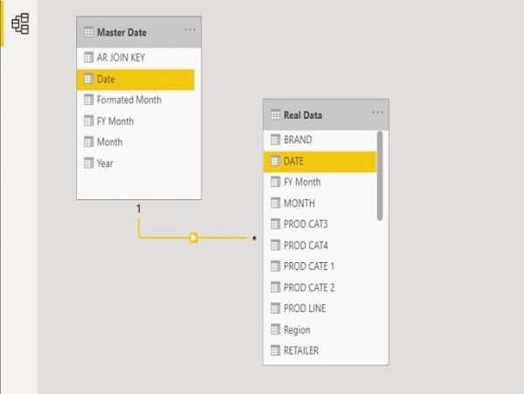
Task: Click the column icon beside RETAILER
Action: click(275, 350)
